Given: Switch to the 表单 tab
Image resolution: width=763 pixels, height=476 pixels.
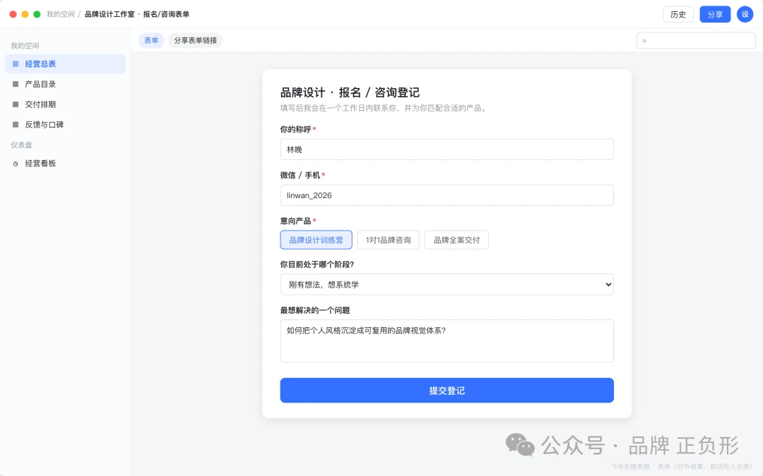Looking at the screenshot, I should click(151, 40).
